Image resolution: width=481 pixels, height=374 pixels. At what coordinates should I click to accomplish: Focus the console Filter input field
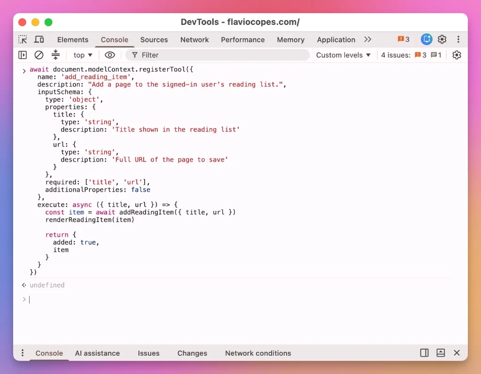[217, 55]
